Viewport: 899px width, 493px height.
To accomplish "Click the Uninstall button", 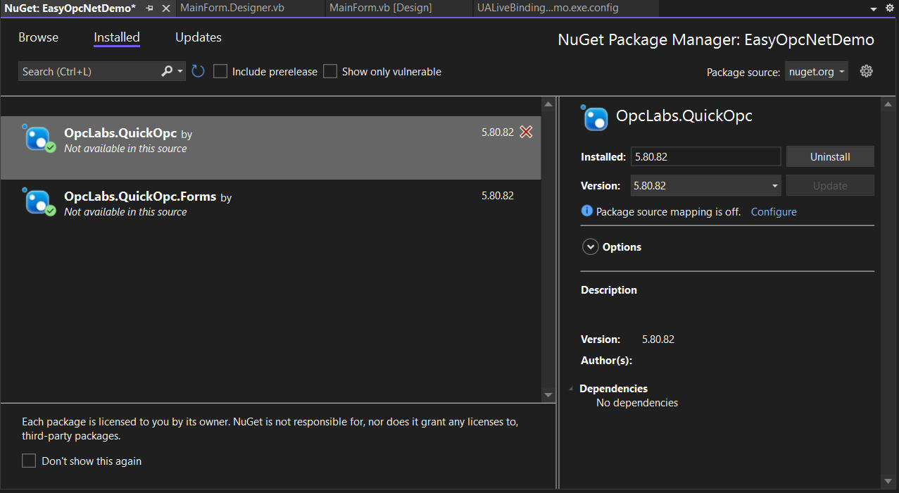I will click(x=830, y=157).
